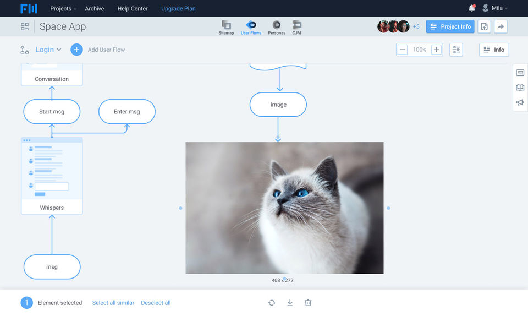Click the Space App project title
Screen dimensions: 528x316
coord(63,26)
